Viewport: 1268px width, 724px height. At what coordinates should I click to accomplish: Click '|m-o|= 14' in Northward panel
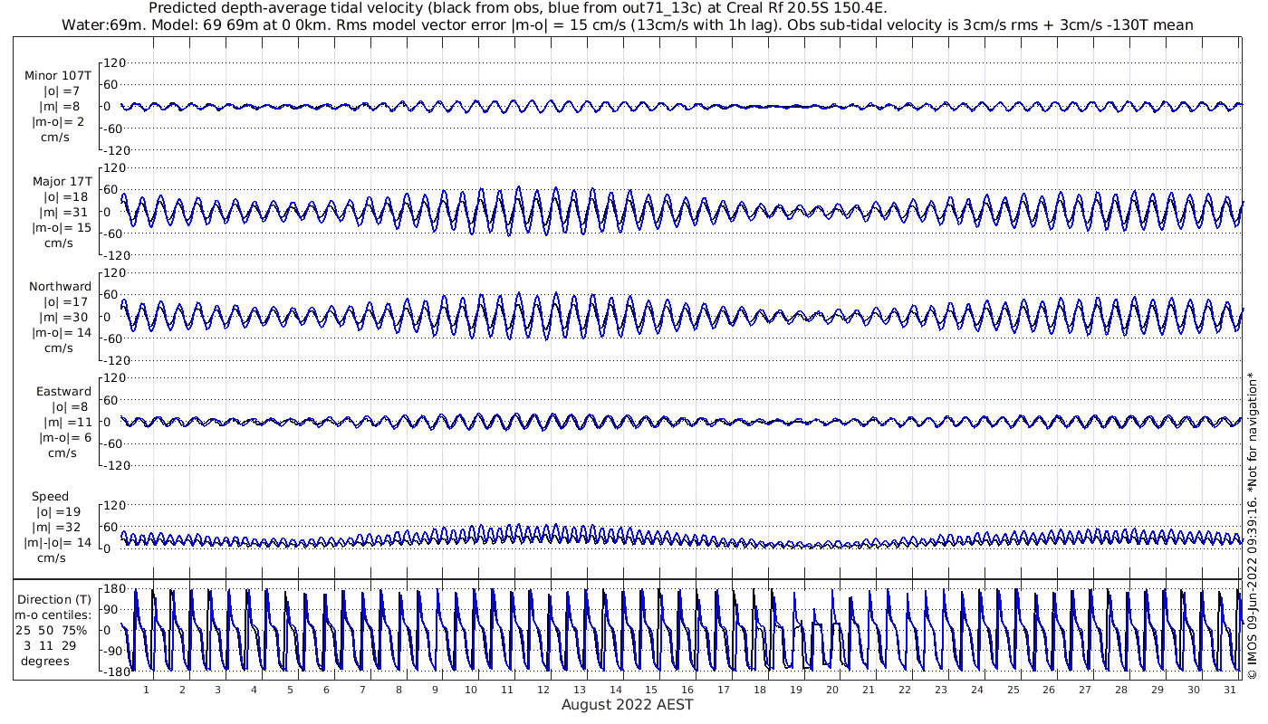coord(62,332)
